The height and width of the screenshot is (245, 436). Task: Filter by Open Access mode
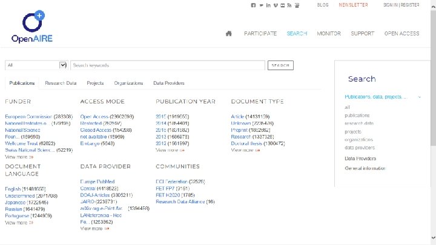pos(94,116)
